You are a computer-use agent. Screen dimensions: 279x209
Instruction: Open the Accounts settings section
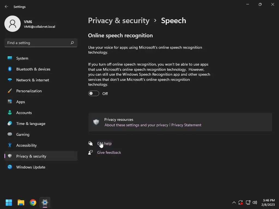[x=24, y=113]
